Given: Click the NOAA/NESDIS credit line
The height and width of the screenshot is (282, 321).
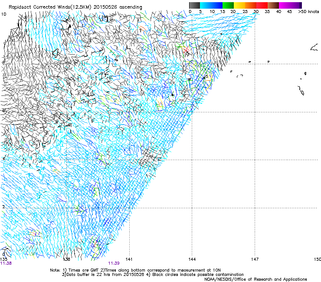Looking at the screenshot, I should [255, 279].
